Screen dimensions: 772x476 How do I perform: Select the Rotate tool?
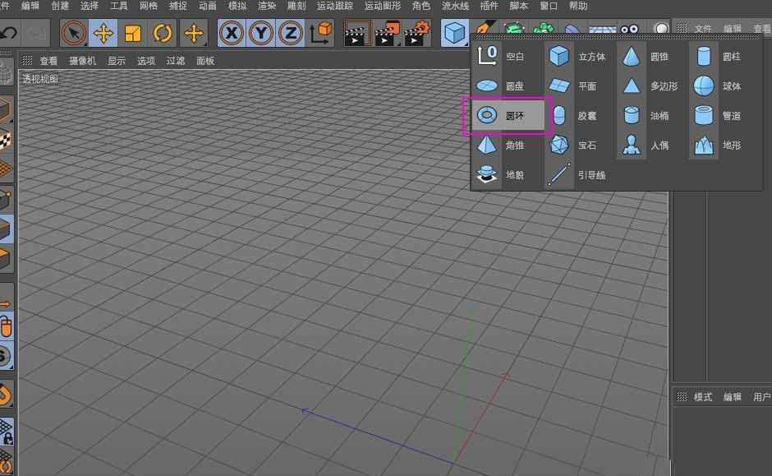[x=162, y=33]
